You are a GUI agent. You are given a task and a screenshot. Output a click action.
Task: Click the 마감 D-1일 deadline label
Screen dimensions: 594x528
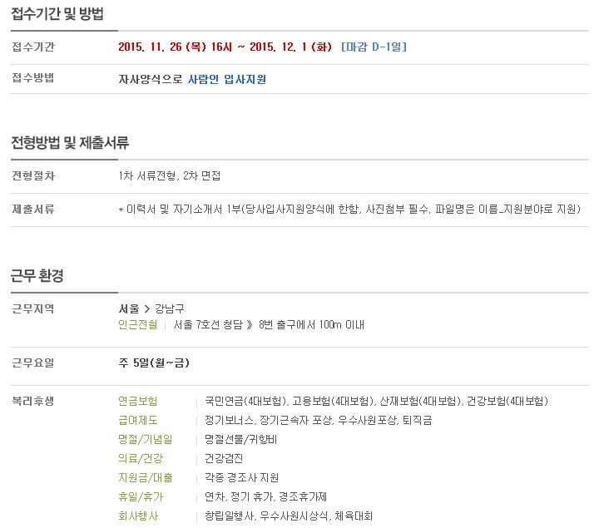374,47
